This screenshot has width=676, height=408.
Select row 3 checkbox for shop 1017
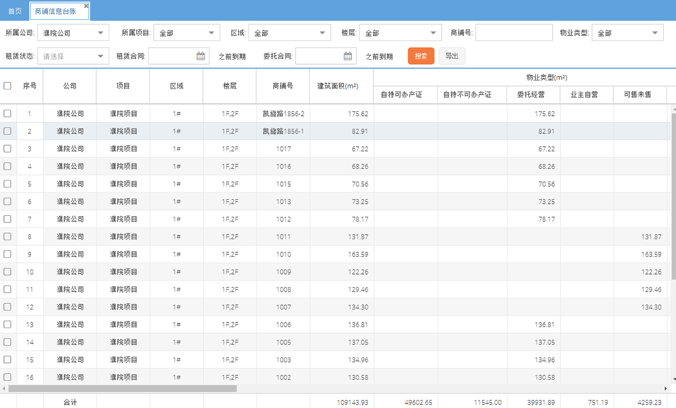[7, 149]
